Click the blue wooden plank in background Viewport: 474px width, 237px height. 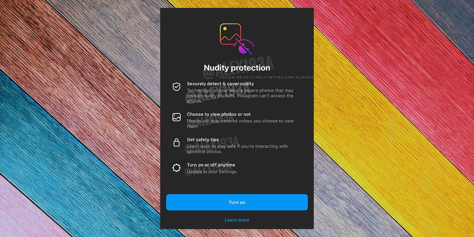tap(63, 158)
